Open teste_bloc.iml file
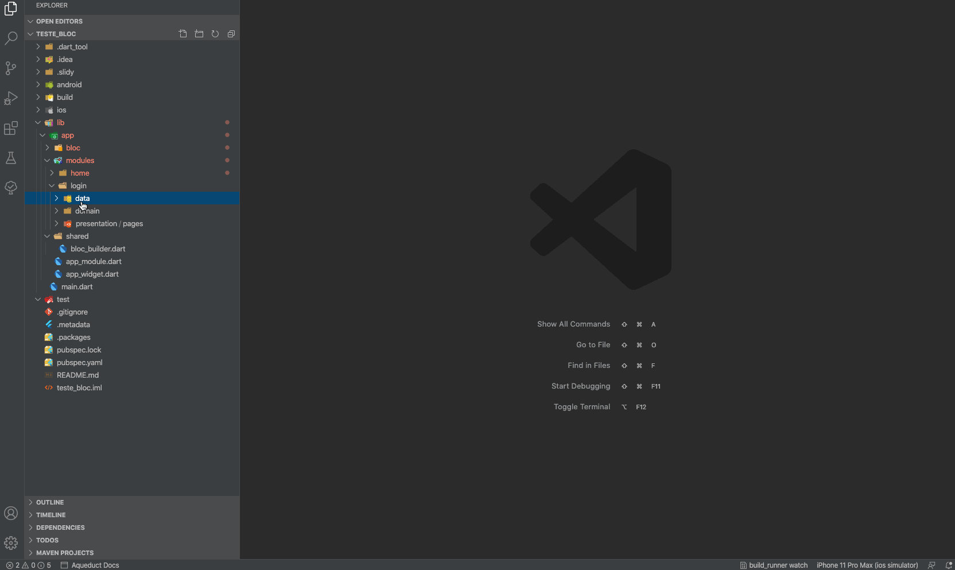 tap(132, 388)
